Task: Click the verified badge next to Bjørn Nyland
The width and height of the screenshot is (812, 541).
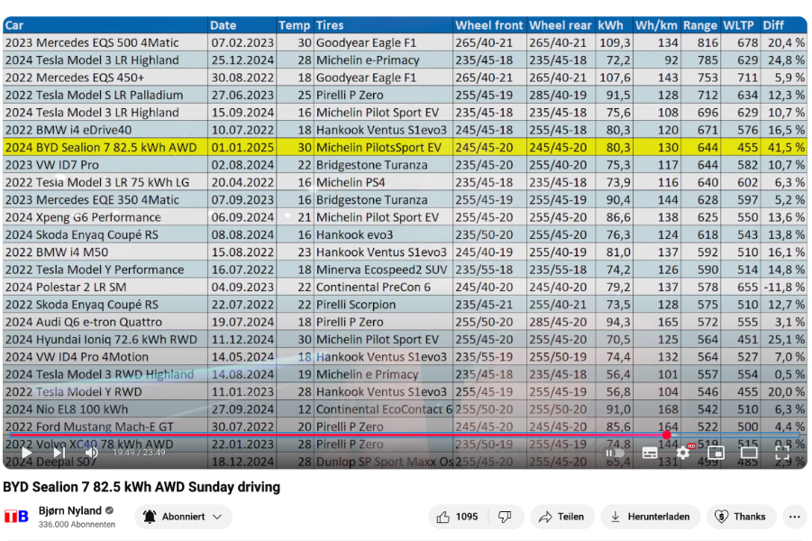Action: (109, 510)
